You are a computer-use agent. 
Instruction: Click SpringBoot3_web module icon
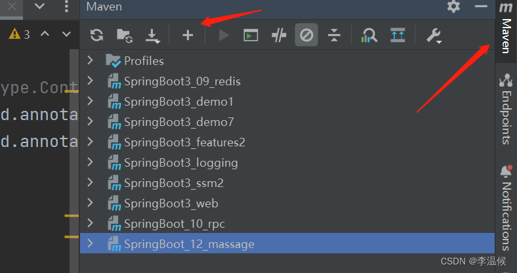(114, 203)
